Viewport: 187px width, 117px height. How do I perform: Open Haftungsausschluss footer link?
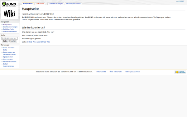pos(133,72)
